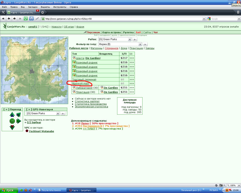Click the go button next to Фильтр
Image resolution: width=241 pixels, height=193 pixels.
pos(145,44)
